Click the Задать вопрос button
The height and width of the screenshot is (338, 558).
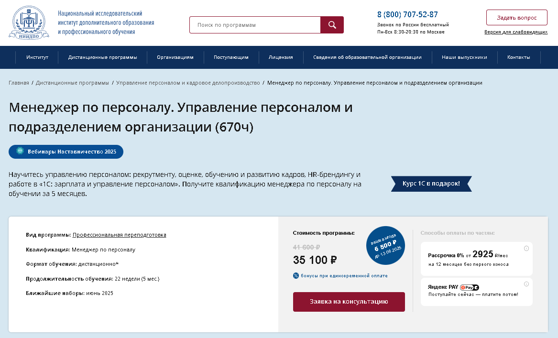[x=517, y=17]
